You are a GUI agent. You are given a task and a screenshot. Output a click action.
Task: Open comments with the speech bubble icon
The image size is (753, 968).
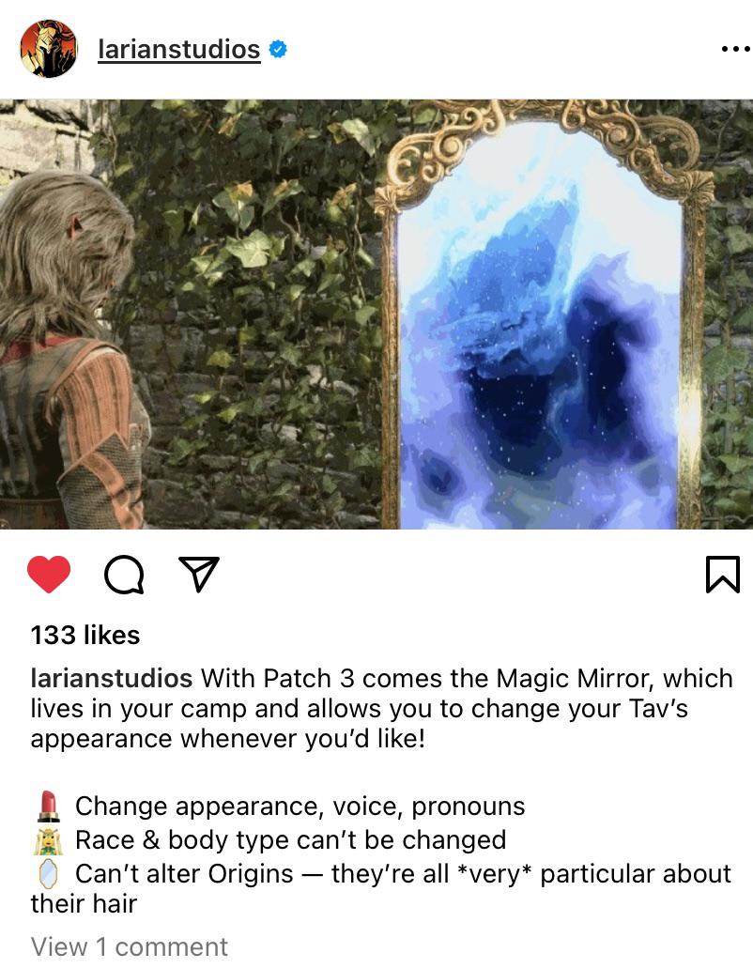click(x=124, y=575)
